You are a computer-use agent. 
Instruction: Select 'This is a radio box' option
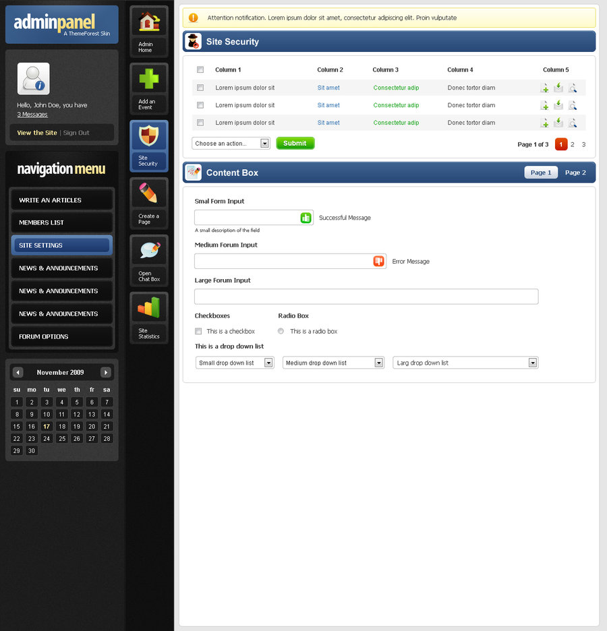coord(281,331)
